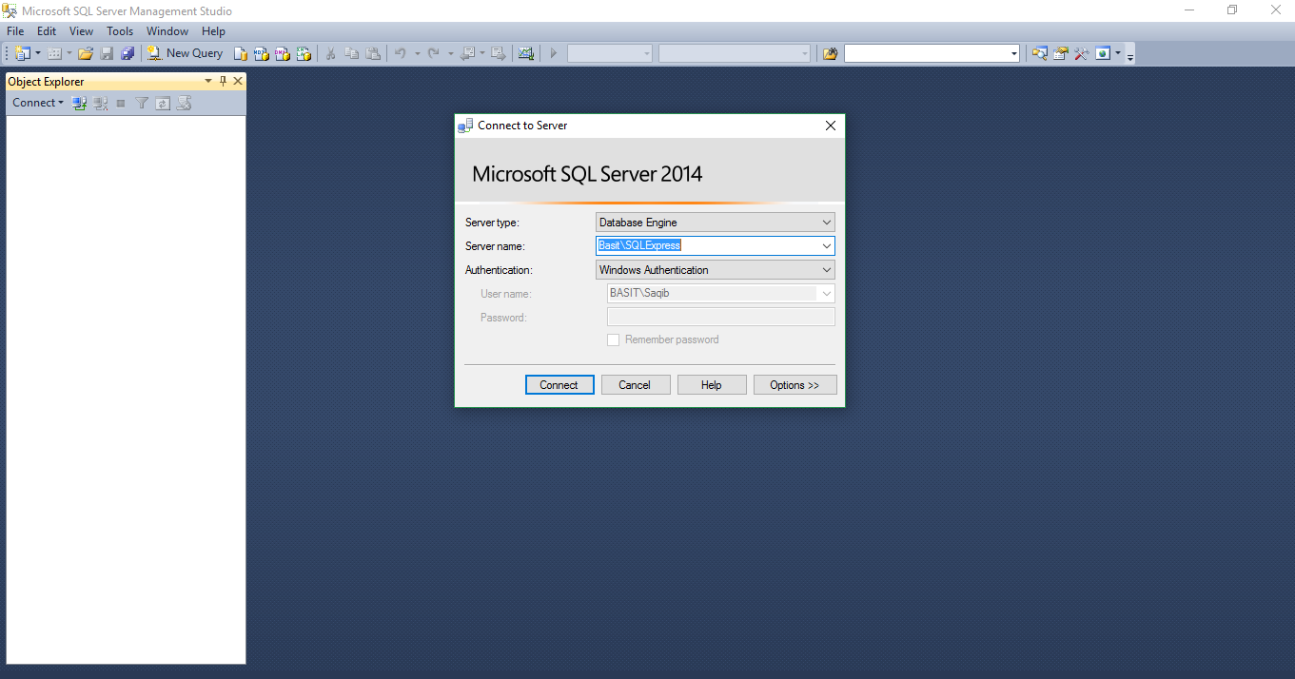Open the View menu
The width and height of the screenshot is (1295, 679).
[x=81, y=31]
